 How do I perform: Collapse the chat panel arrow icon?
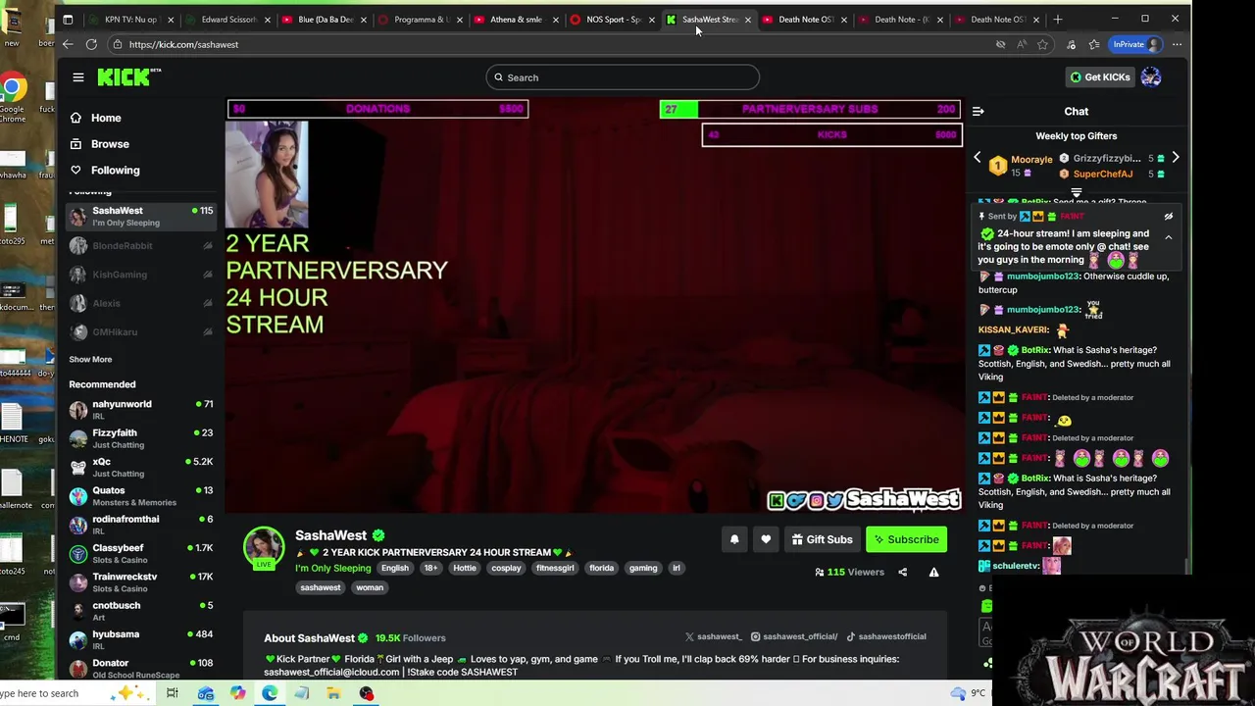tap(978, 112)
